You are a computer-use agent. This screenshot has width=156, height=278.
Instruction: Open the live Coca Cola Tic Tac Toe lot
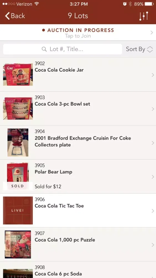(x=78, y=210)
